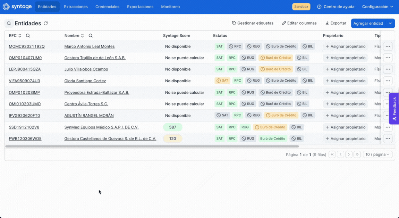The image size is (399, 218).
Task: Open RFC link SSD1912102V8
Action: 24,127
